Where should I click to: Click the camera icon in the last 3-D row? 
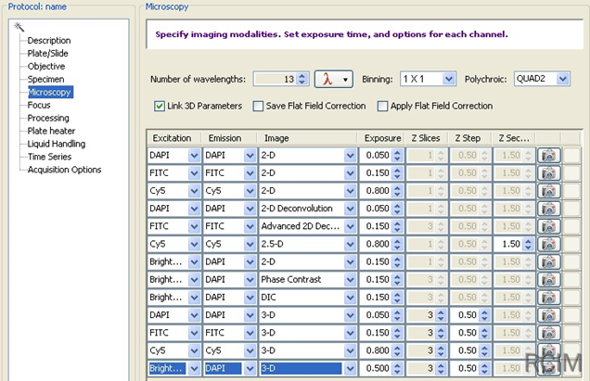click(x=548, y=368)
